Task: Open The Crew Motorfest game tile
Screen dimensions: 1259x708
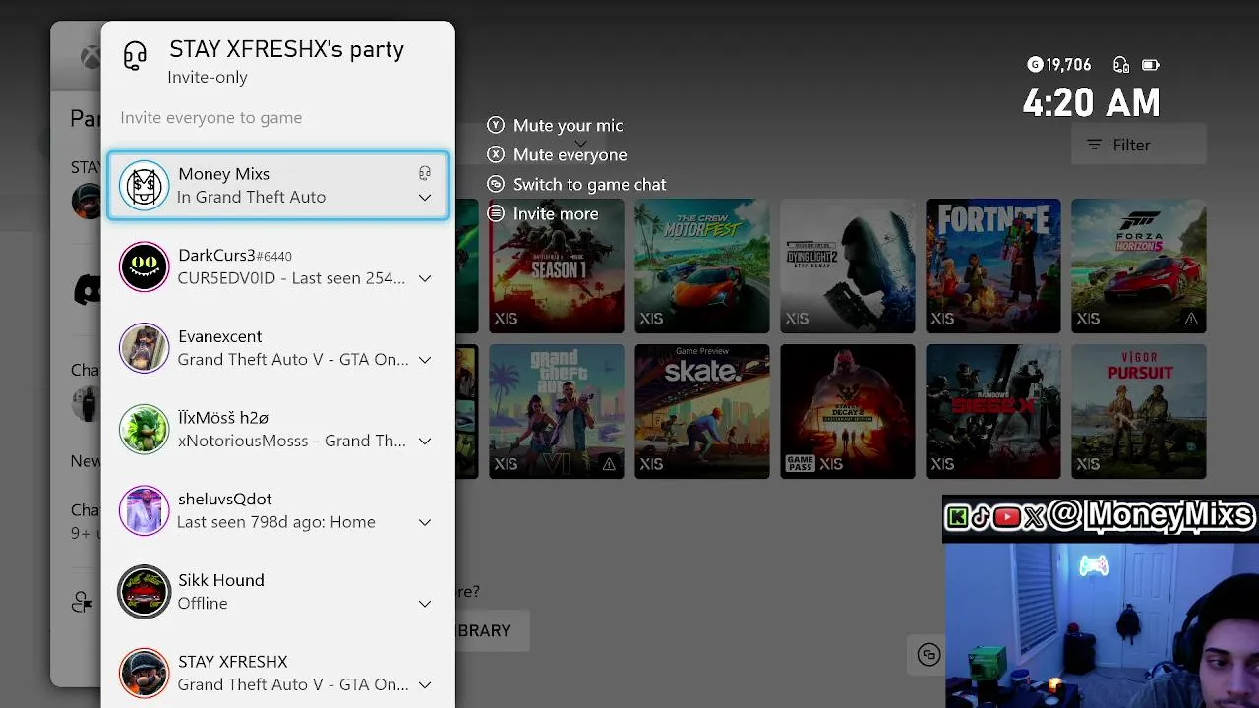Action: pos(702,266)
